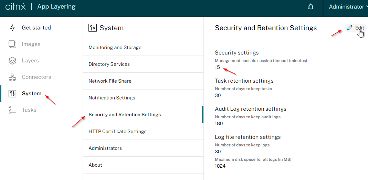The height and width of the screenshot is (180, 368).
Task: Click the Get started lightning icon
Action: click(x=12, y=28)
